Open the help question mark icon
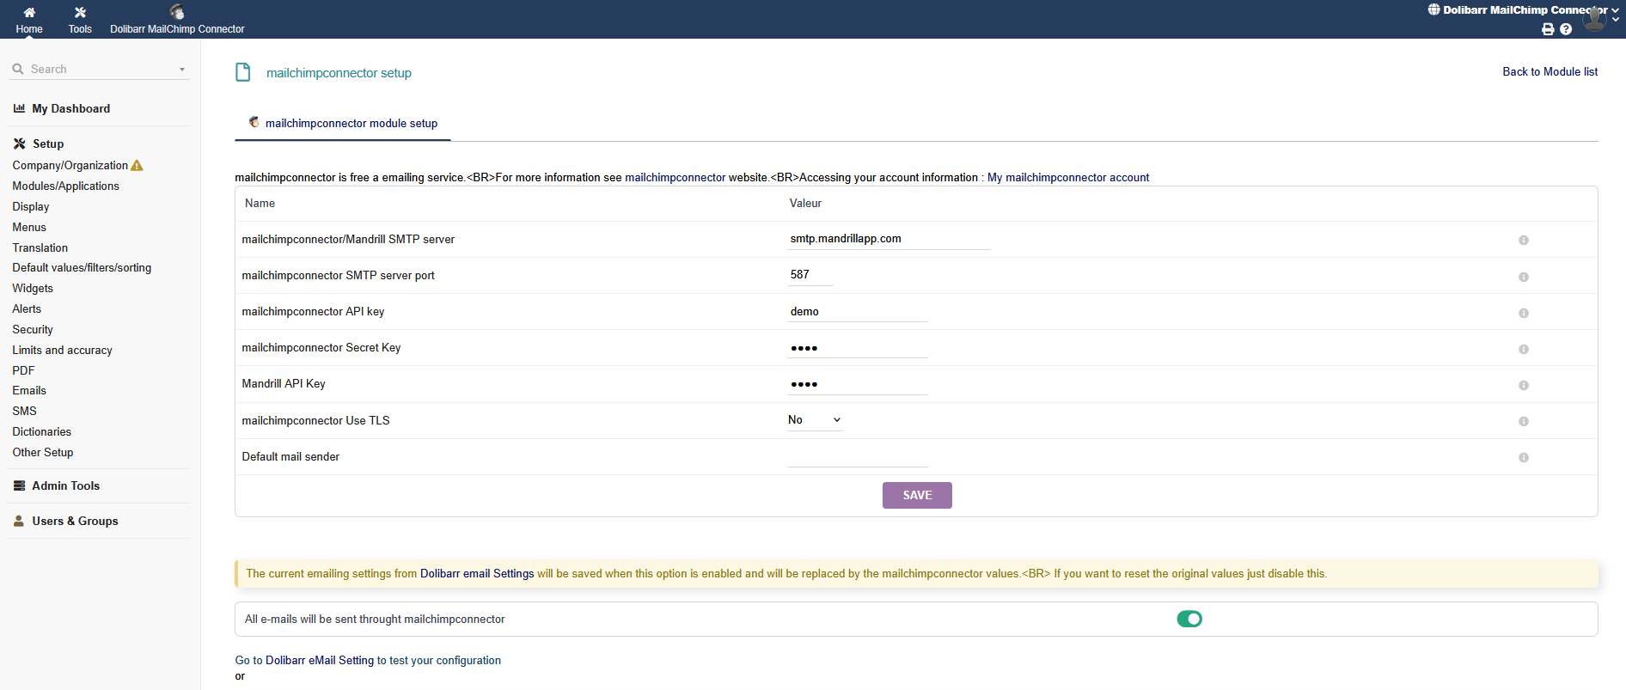This screenshot has height=690, width=1626. coord(1566,29)
